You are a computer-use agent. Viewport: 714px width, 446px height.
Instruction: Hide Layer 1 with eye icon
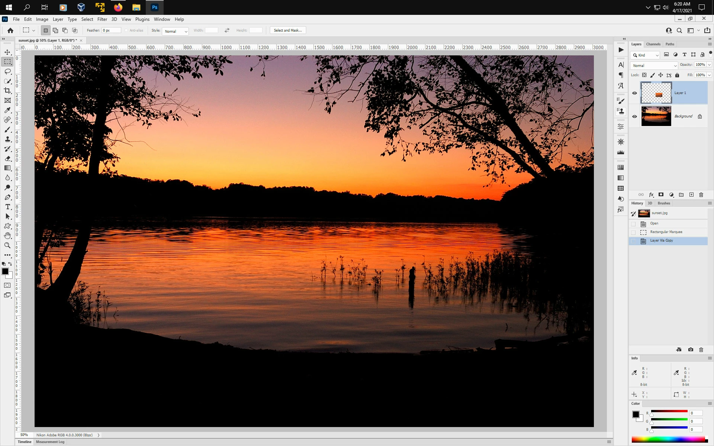click(x=634, y=93)
